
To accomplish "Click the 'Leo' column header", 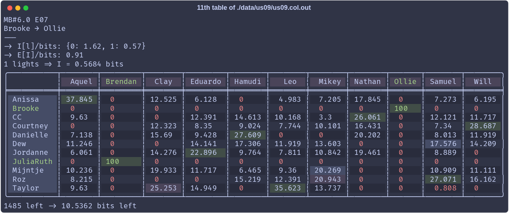I will [288, 81].
